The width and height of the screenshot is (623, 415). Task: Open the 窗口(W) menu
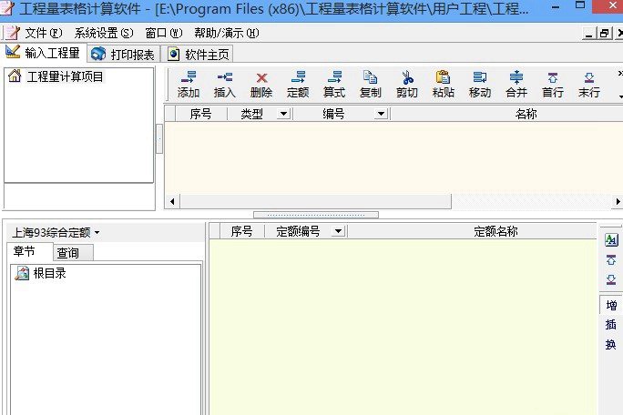[164, 33]
